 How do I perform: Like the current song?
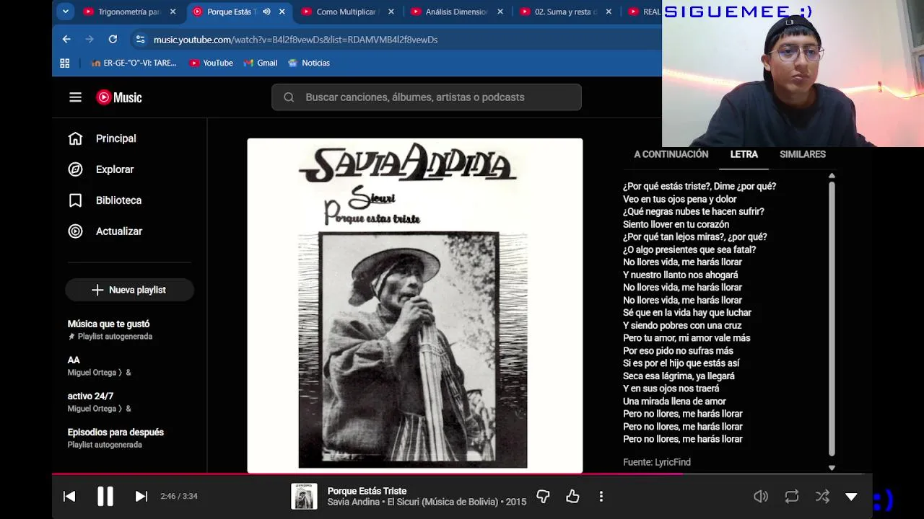click(x=572, y=496)
